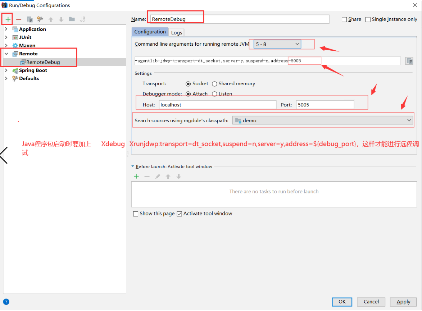Copy JVM arguments to clipboard icon
422x311 pixels.
409,61
